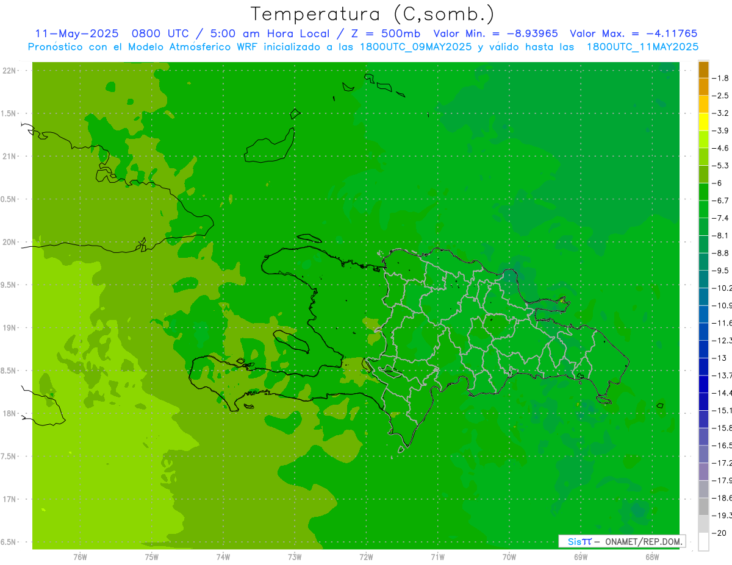The height and width of the screenshot is (565, 732).
Task: Click the colorbar value "-5.3"
Action: click(720, 165)
